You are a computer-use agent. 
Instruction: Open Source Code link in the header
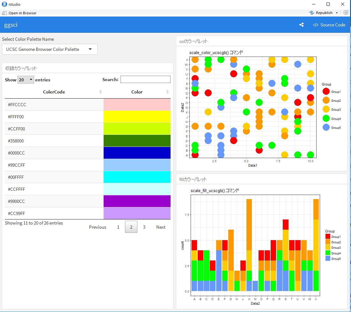[329, 25]
